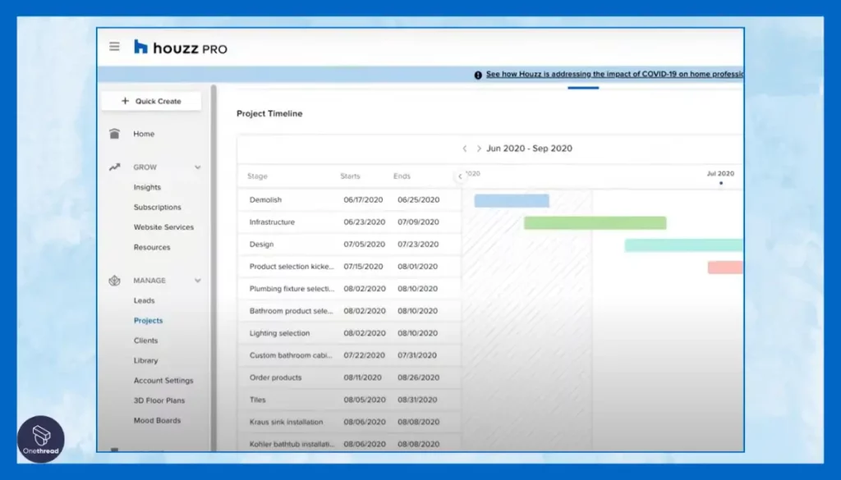Click the Jun 2020 - Sep 2020 range label
This screenshot has width=841, height=480.
click(529, 149)
